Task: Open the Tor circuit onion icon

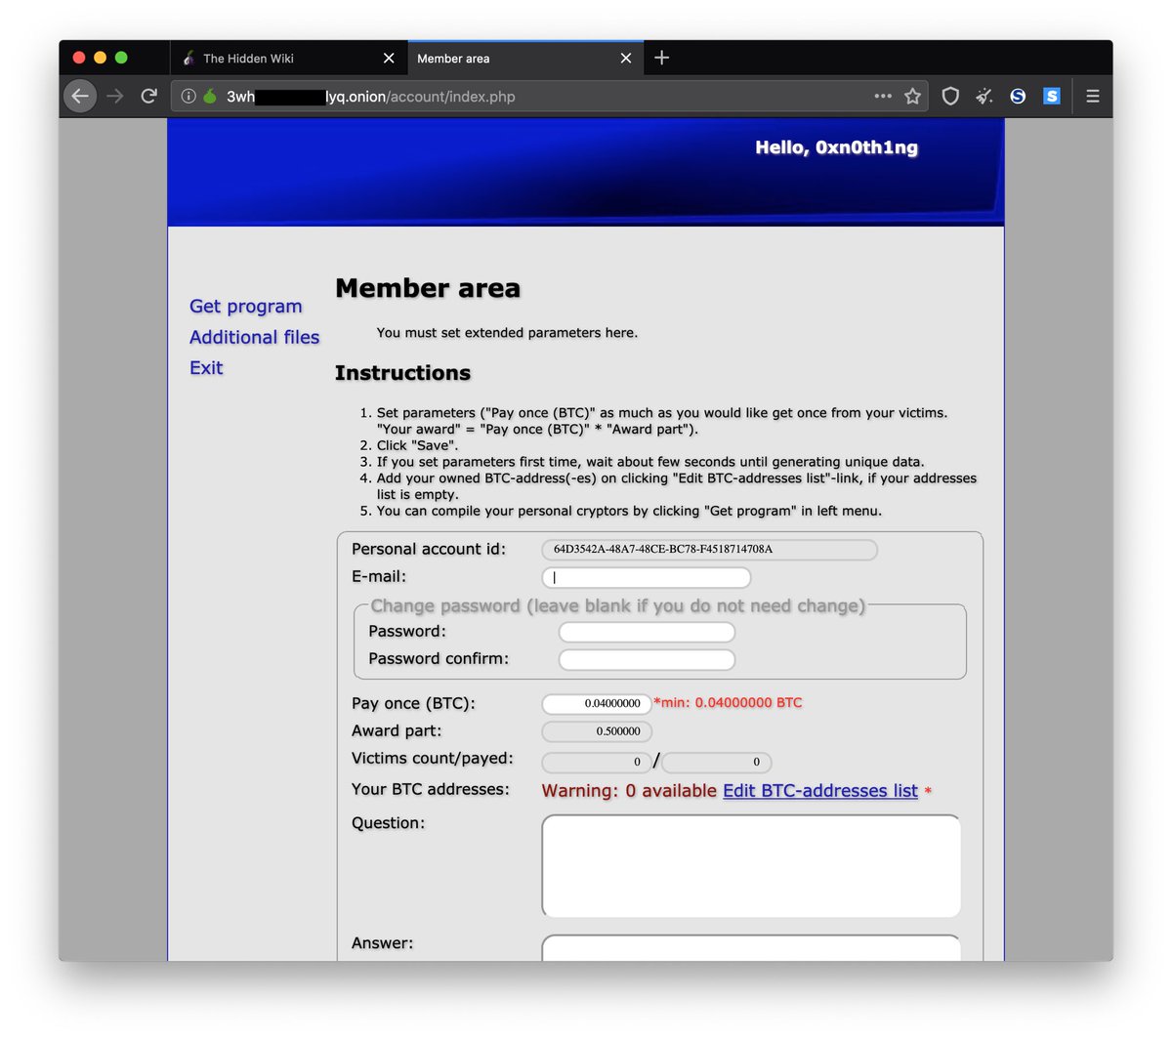Action: click(x=208, y=96)
